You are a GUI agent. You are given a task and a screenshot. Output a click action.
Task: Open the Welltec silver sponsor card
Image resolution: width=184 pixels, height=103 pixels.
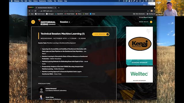(139, 75)
